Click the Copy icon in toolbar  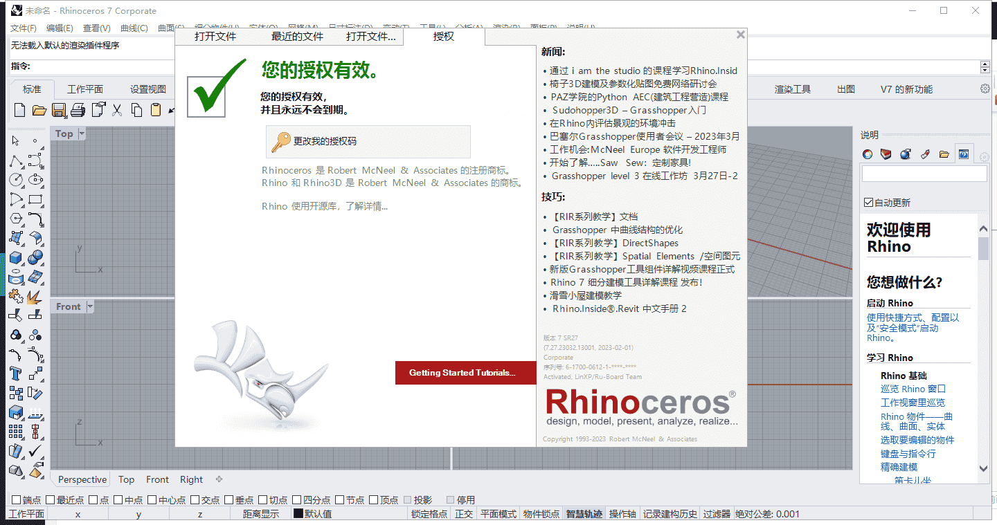coord(136,109)
